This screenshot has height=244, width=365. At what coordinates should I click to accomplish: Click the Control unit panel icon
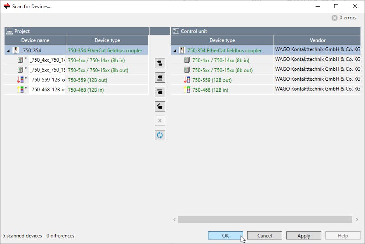(x=176, y=31)
